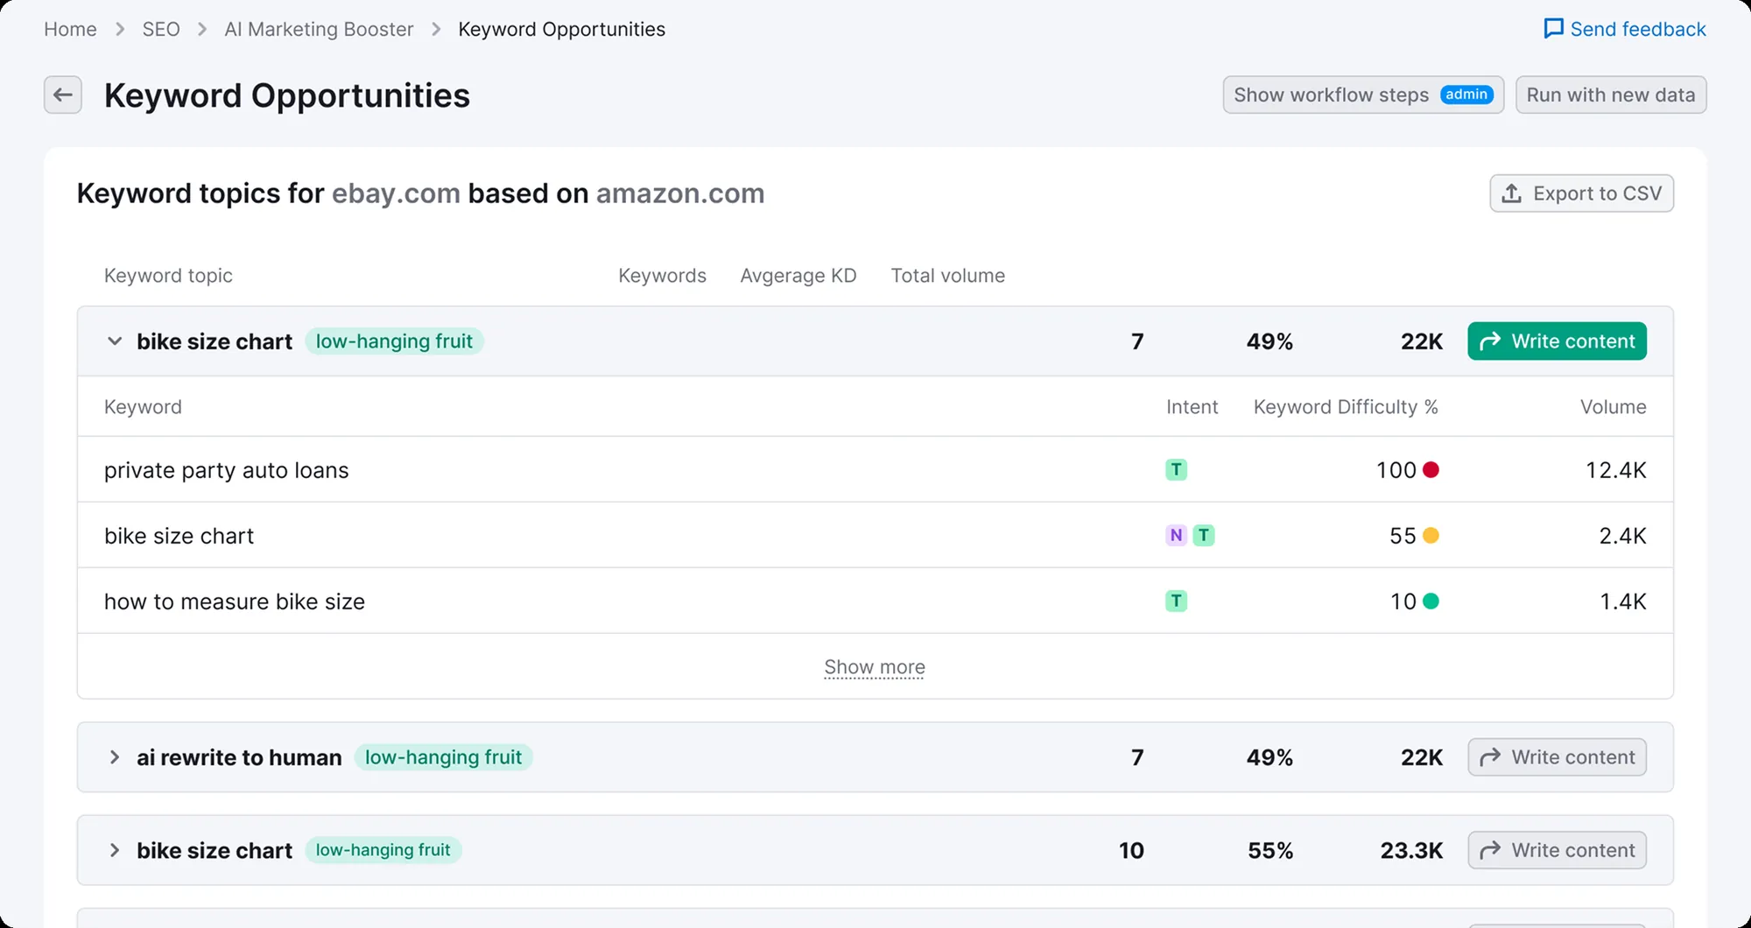Click the back arrow button

[63, 95]
